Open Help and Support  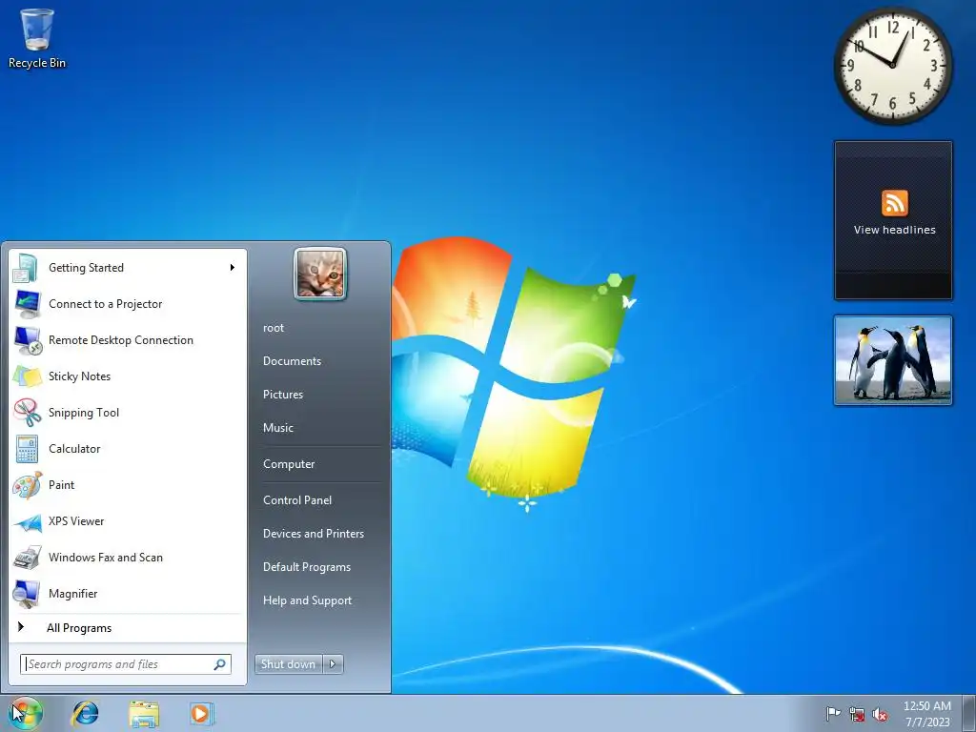(307, 600)
